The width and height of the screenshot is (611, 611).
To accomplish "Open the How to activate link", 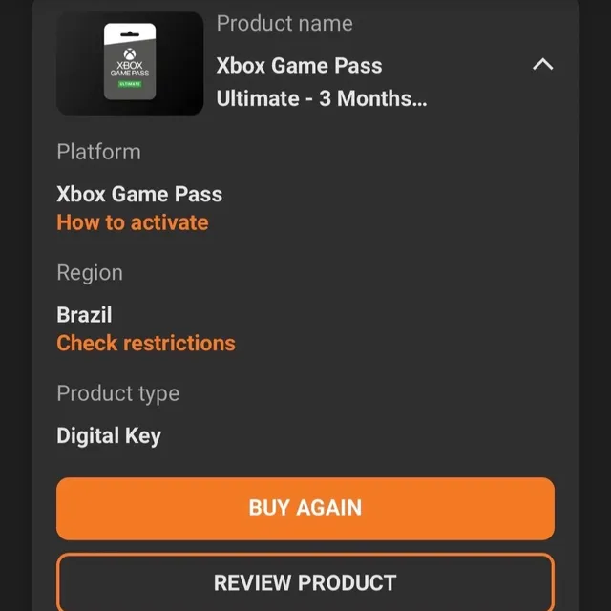I will click(133, 222).
